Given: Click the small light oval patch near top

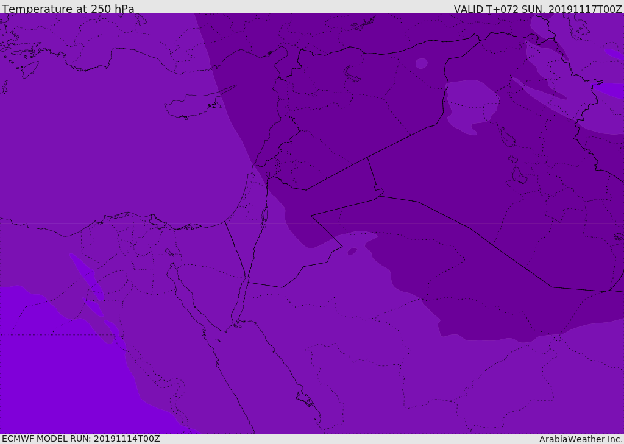Looking at the screenshot, I should (x=421, y=63).
